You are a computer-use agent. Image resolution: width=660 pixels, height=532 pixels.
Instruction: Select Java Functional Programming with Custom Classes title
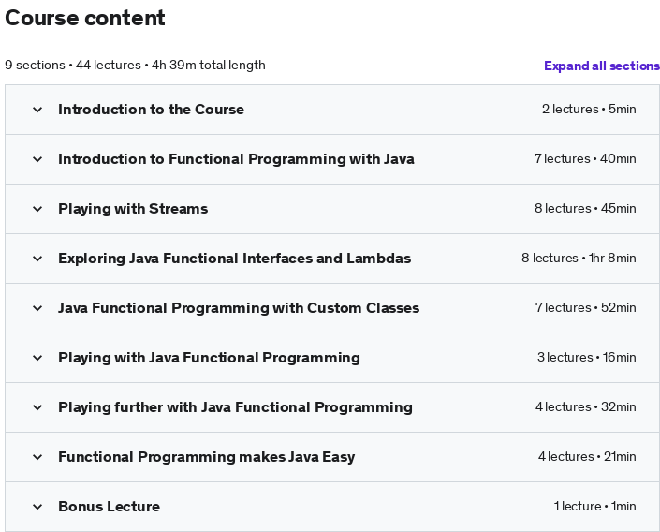239,308
